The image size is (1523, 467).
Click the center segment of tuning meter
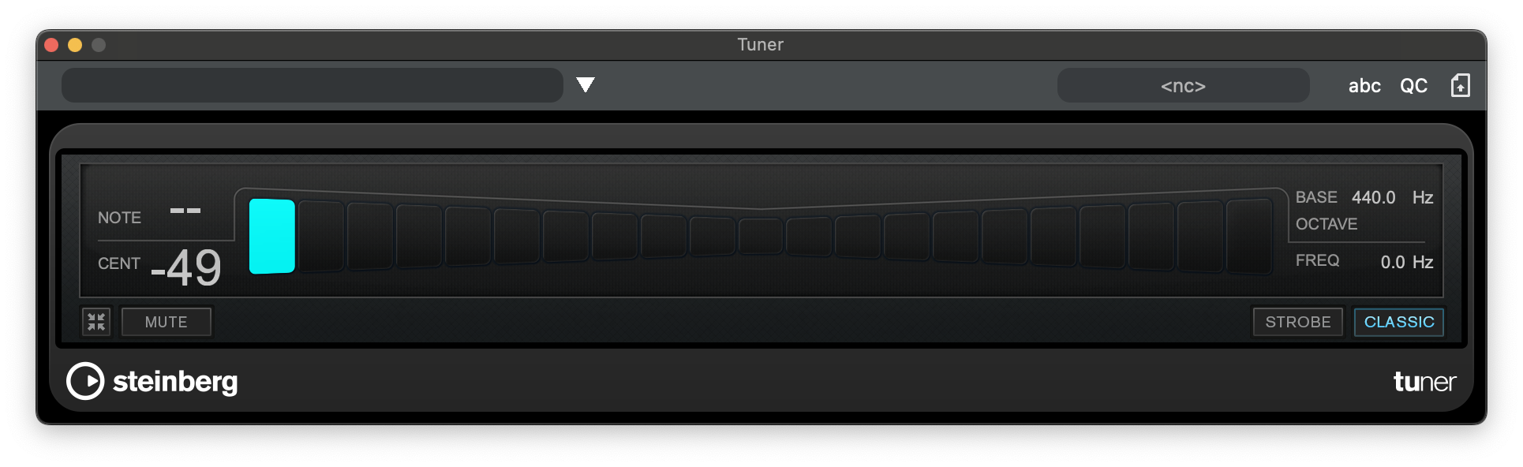pos(761,236)
